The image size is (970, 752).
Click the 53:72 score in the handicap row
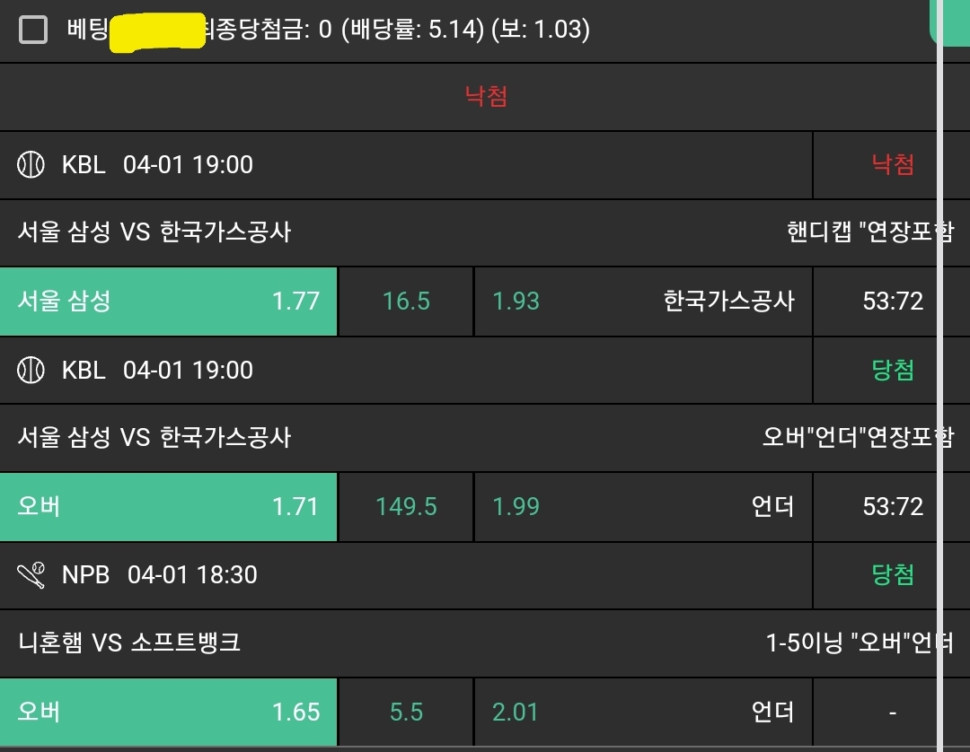click(893, 301)
